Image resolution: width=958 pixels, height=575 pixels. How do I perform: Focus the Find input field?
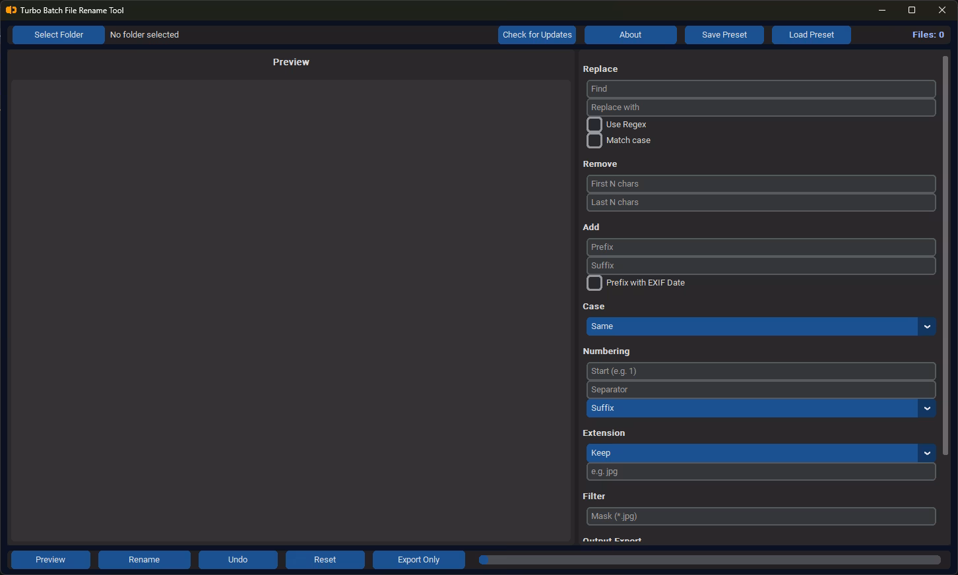point(761,89)
